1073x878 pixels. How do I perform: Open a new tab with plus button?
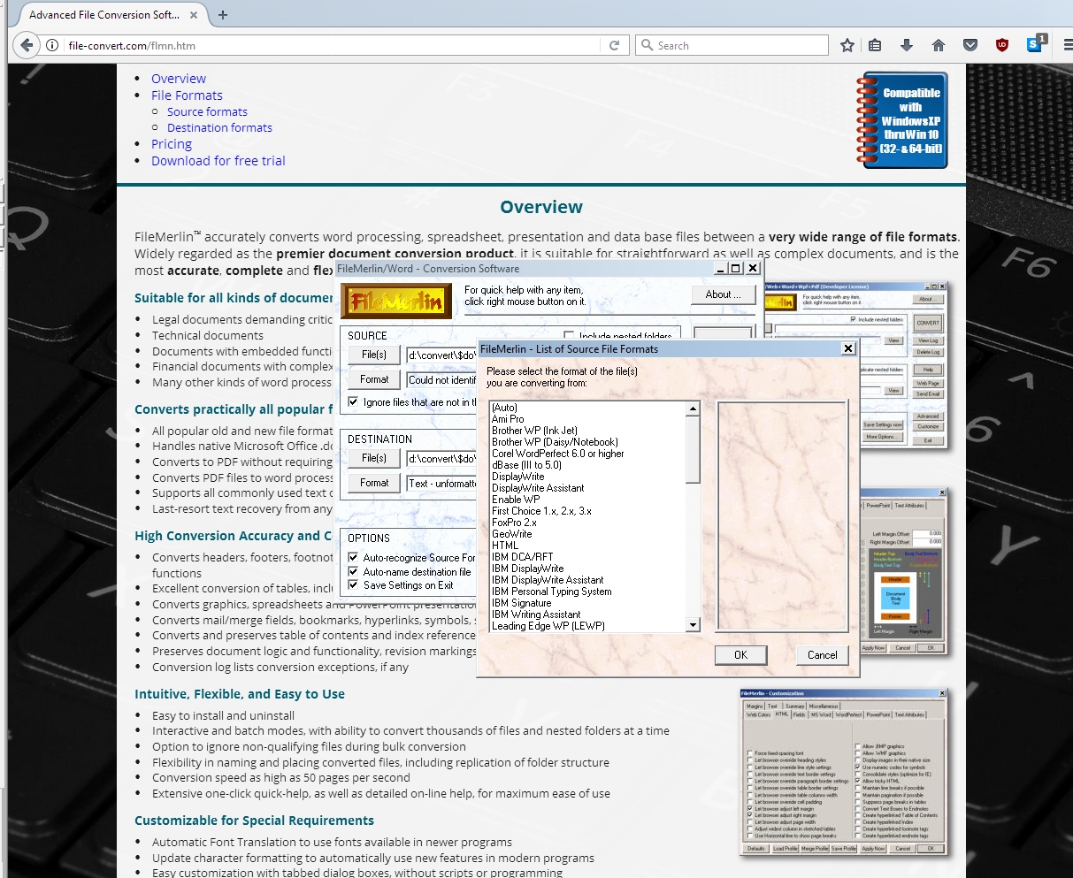pyautogui.click(x=223, y=15)
